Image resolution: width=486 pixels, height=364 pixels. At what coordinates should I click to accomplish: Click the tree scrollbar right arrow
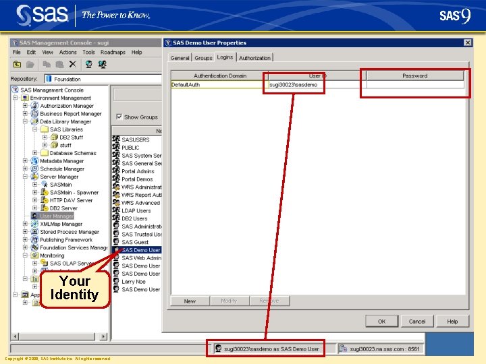(x=104, y=336)
